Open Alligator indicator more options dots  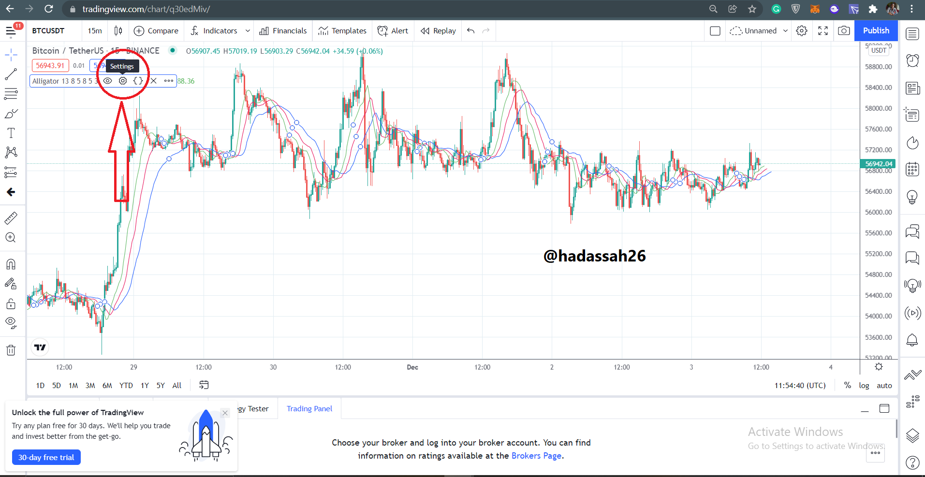(x=168, y=81)
